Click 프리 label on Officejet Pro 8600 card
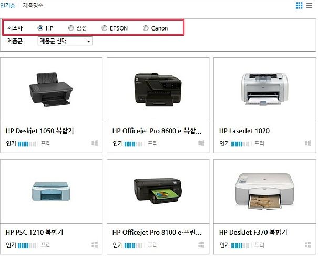The height and width of the screenshot is (256, 318). pos(152,143)
